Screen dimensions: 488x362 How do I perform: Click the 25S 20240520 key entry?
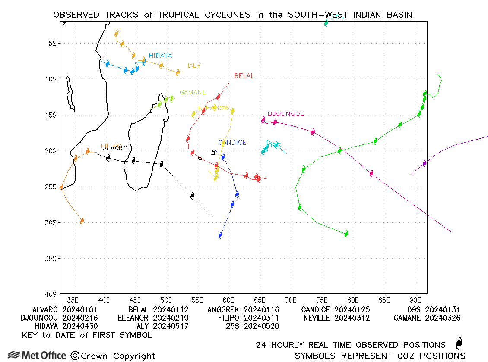point(253,326)
